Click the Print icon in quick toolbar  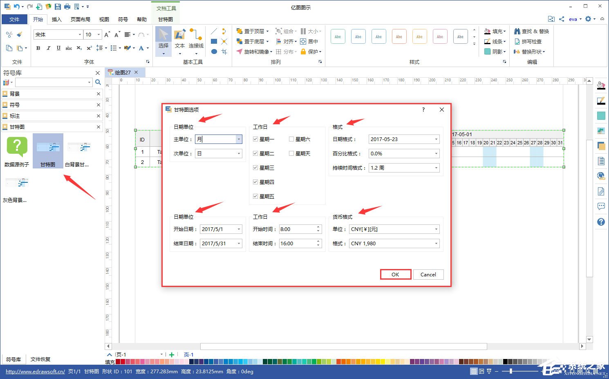pos(67,7)
